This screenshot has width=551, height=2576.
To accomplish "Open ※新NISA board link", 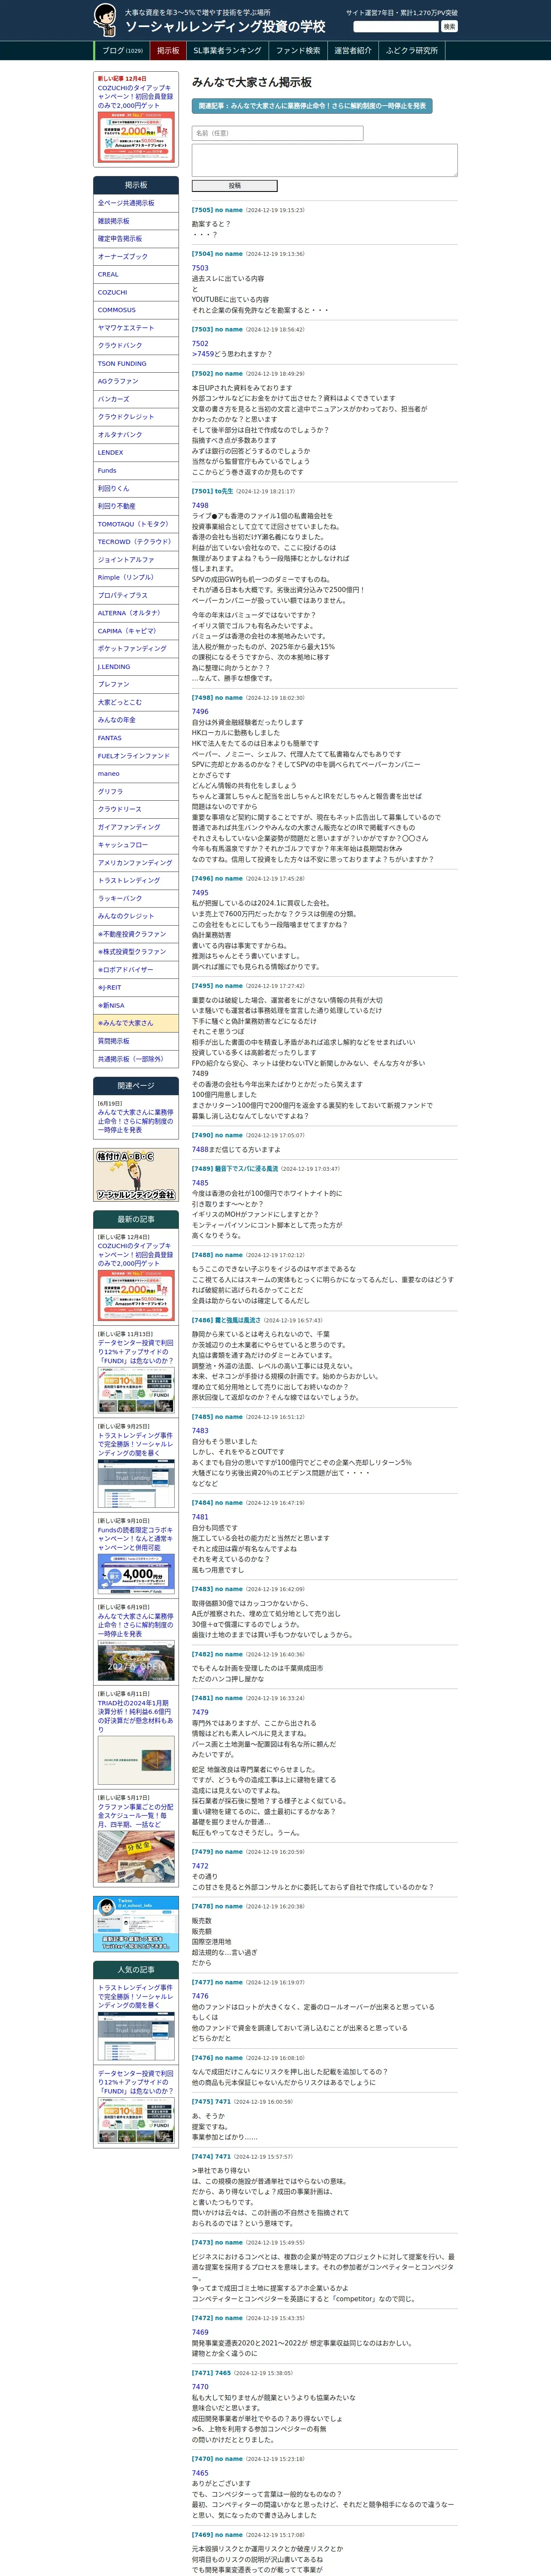I will [x=136, y=1005].
